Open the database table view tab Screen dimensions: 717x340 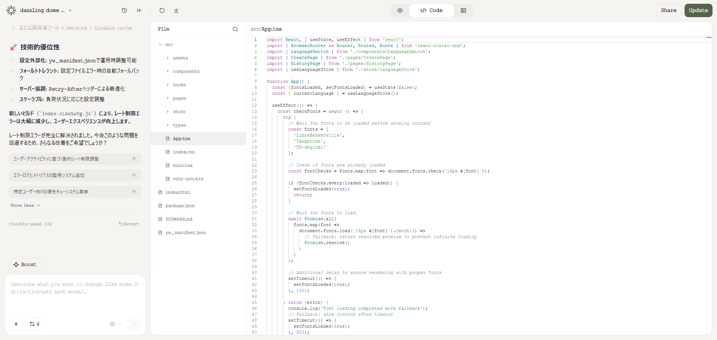463,10
